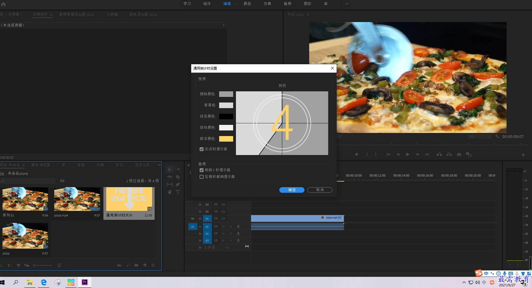532x288 pixels.
Task: Expand the arrow beside 未选择剪辑
Action: coord(224,25)
